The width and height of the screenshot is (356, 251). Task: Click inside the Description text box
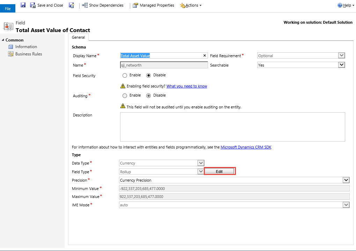tap(232, 127)
